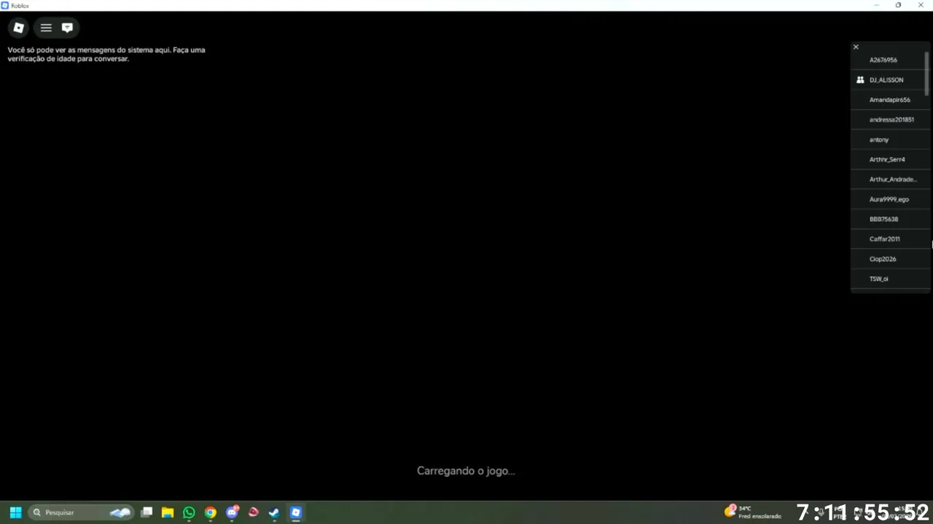Open the Windows Start menu
This screenshot has width=933, height=524.
(x=15, y=512)
